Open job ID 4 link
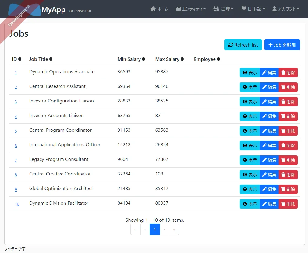Viewport: 308px width, 253px height. coord(16,116)
